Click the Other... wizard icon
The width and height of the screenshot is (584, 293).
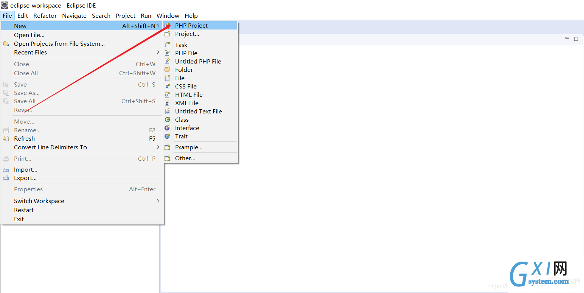point(168,158)
